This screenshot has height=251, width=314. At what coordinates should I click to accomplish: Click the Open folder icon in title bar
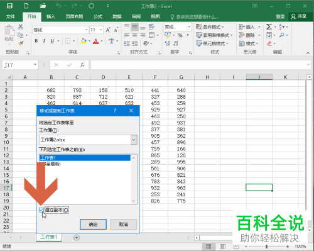click(43, 6)
